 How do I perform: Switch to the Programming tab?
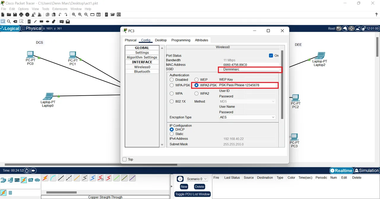(x=181, y=40)
